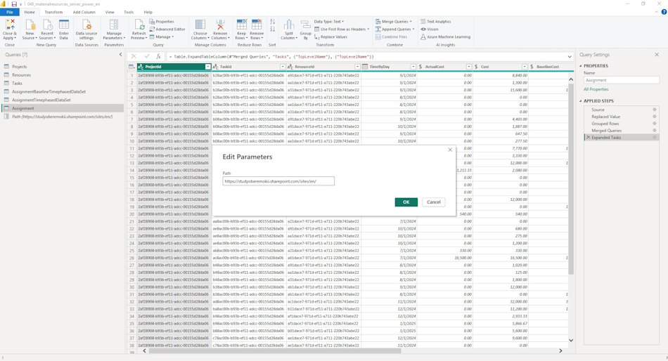Open gear settings for Grouped Rows step
This screenshot has height=361, width=668.
click(655, 124)
